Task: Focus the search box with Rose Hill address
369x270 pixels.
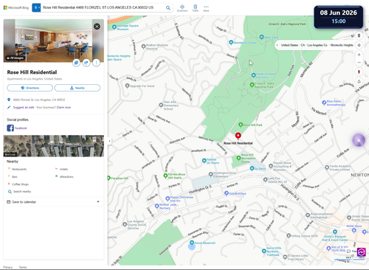Action: click(103, 7)
